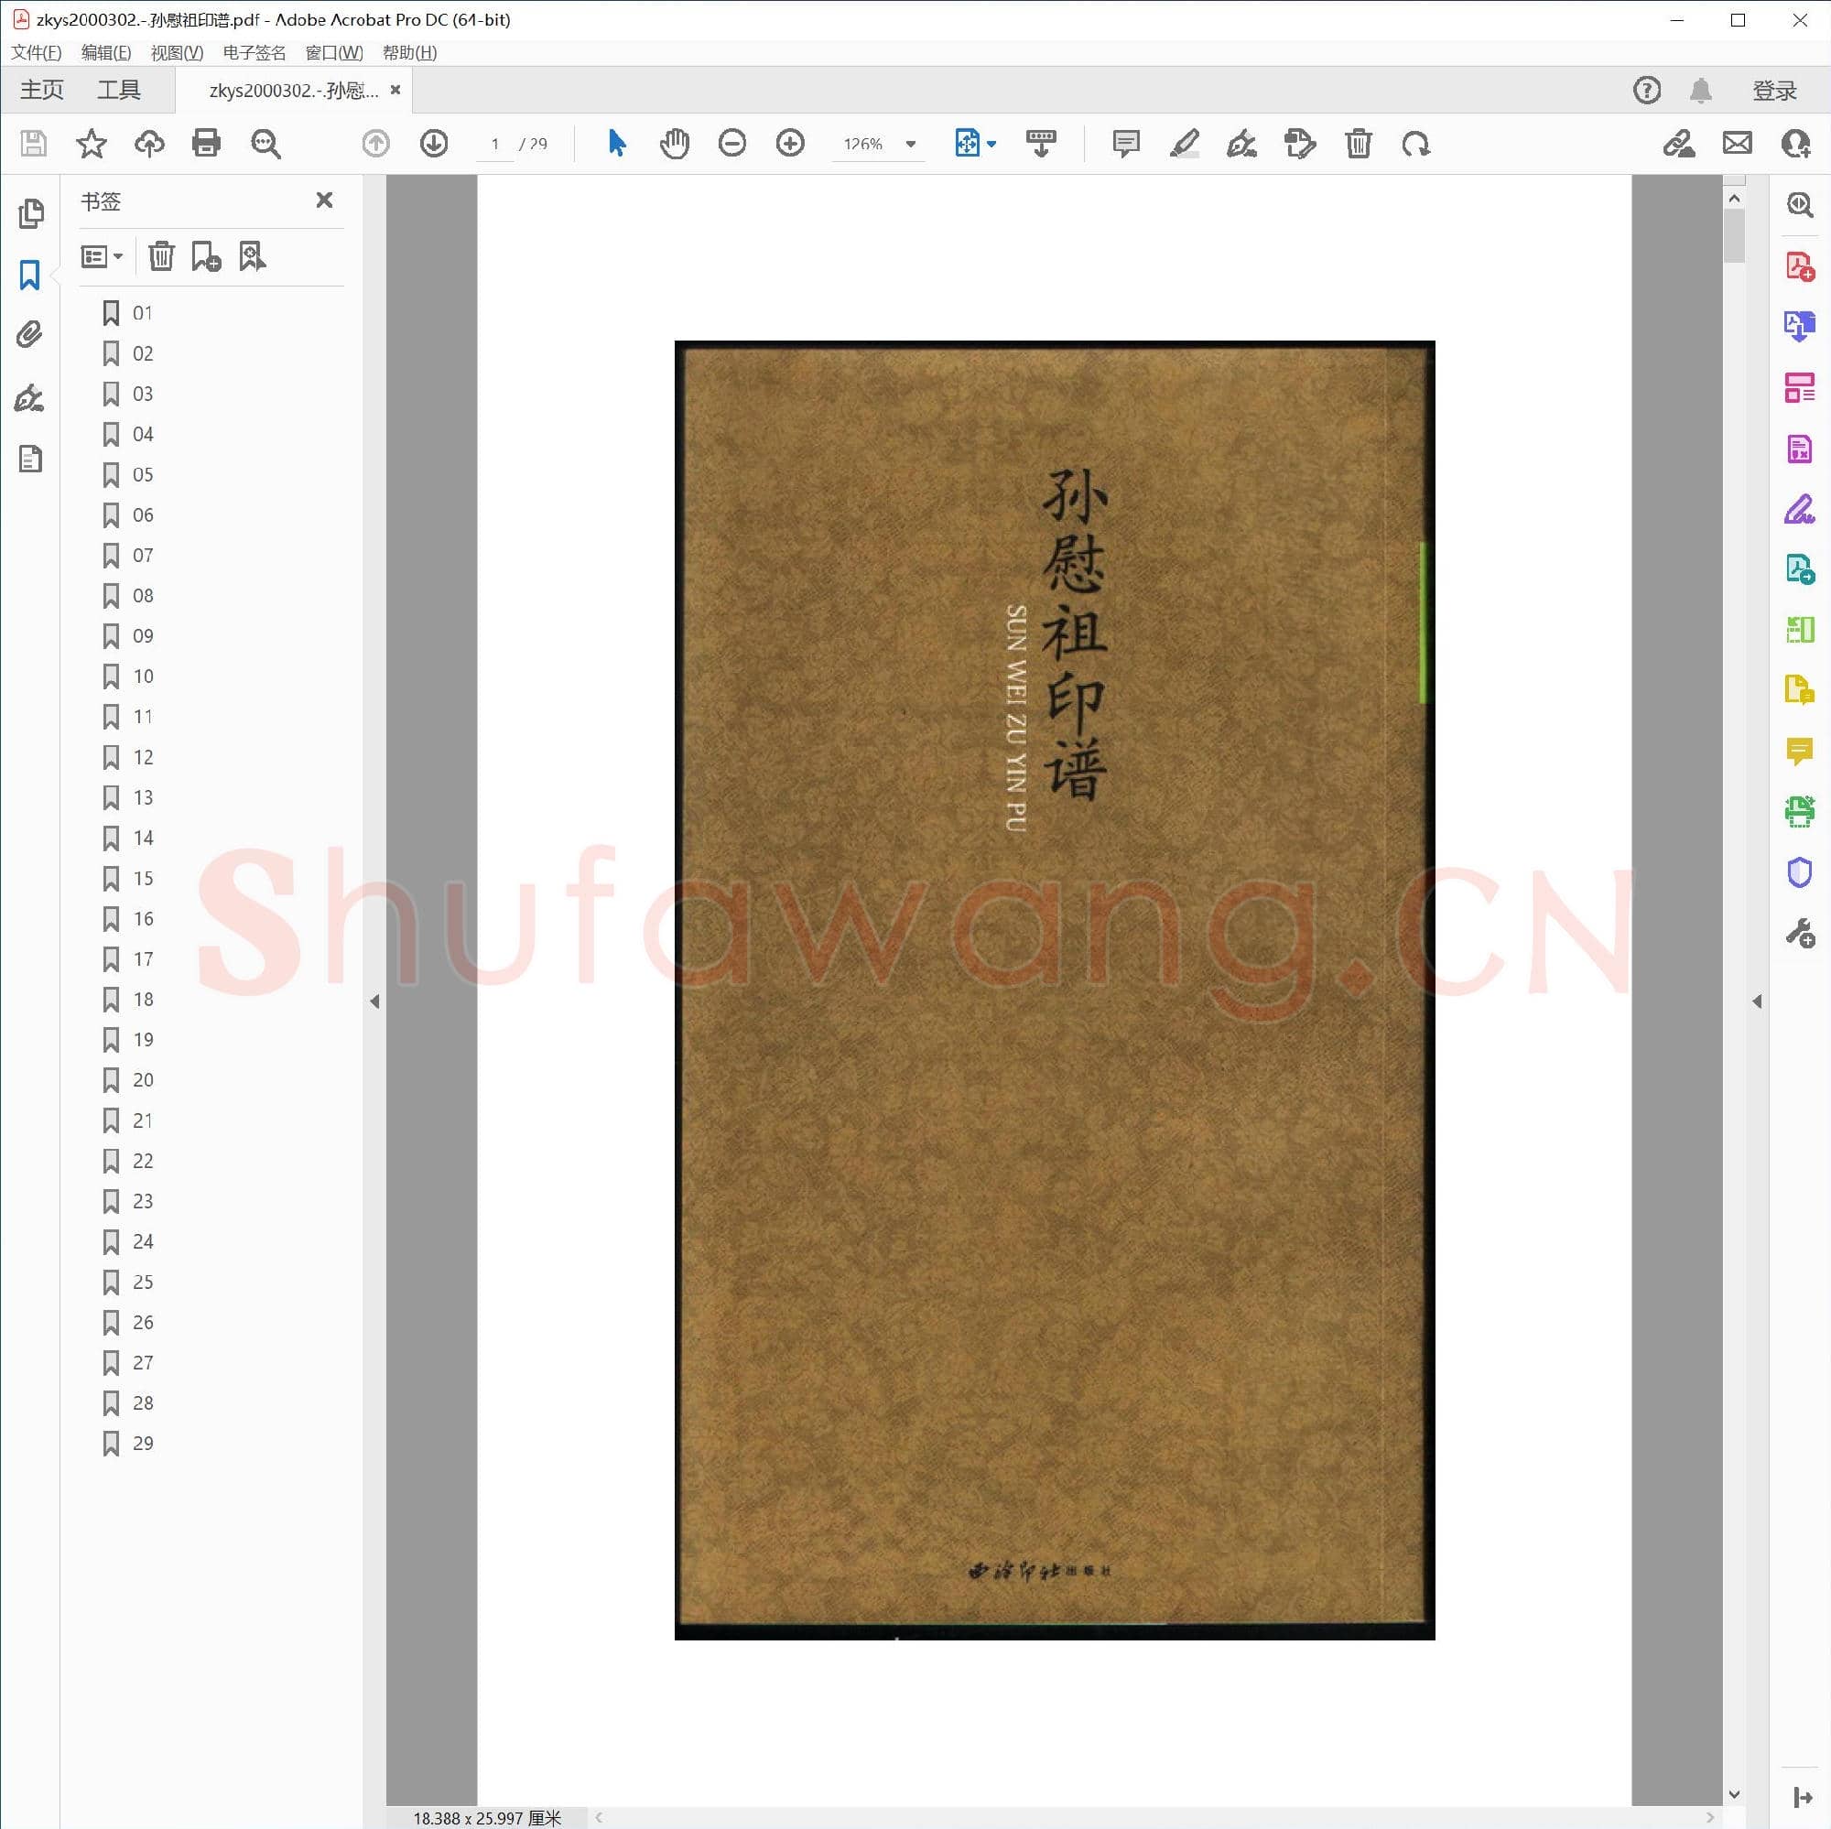Image resolution: width=1831 pixels, height=1829 pixels.
Task: Open the Attachments panel
Action: coord(31,335)
